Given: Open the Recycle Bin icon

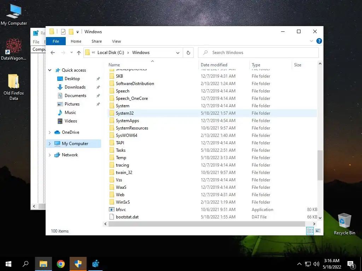Looking at the screenshot, I should click(344, 224).
